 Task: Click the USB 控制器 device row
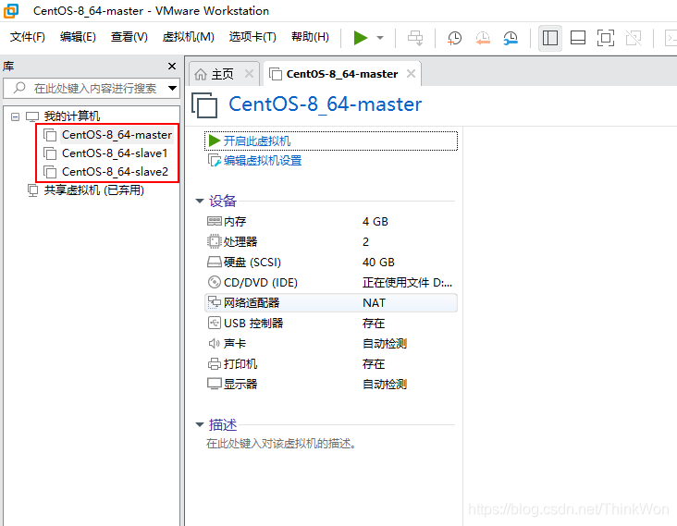tap(331, 324)
